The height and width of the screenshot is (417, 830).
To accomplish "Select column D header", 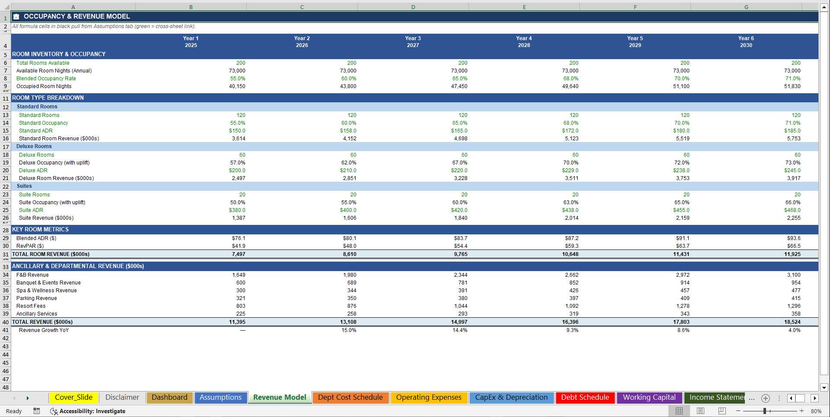I will [x=413, y=7].
